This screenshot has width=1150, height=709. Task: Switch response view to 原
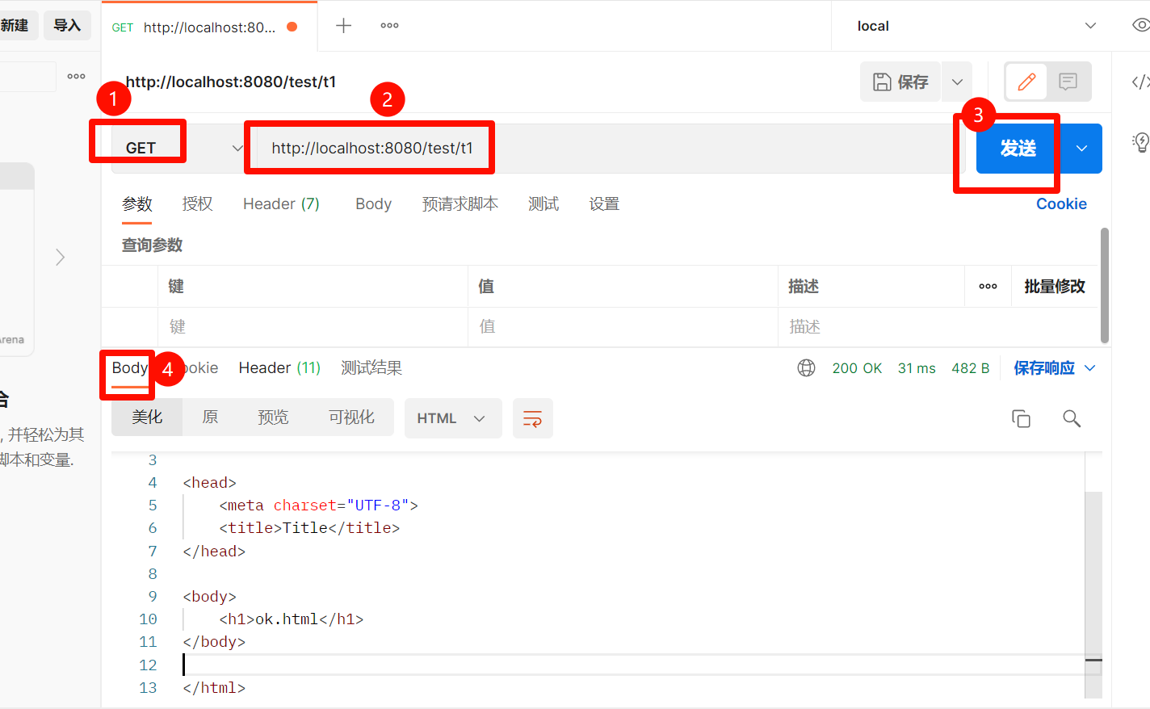[x=210, y=417]
